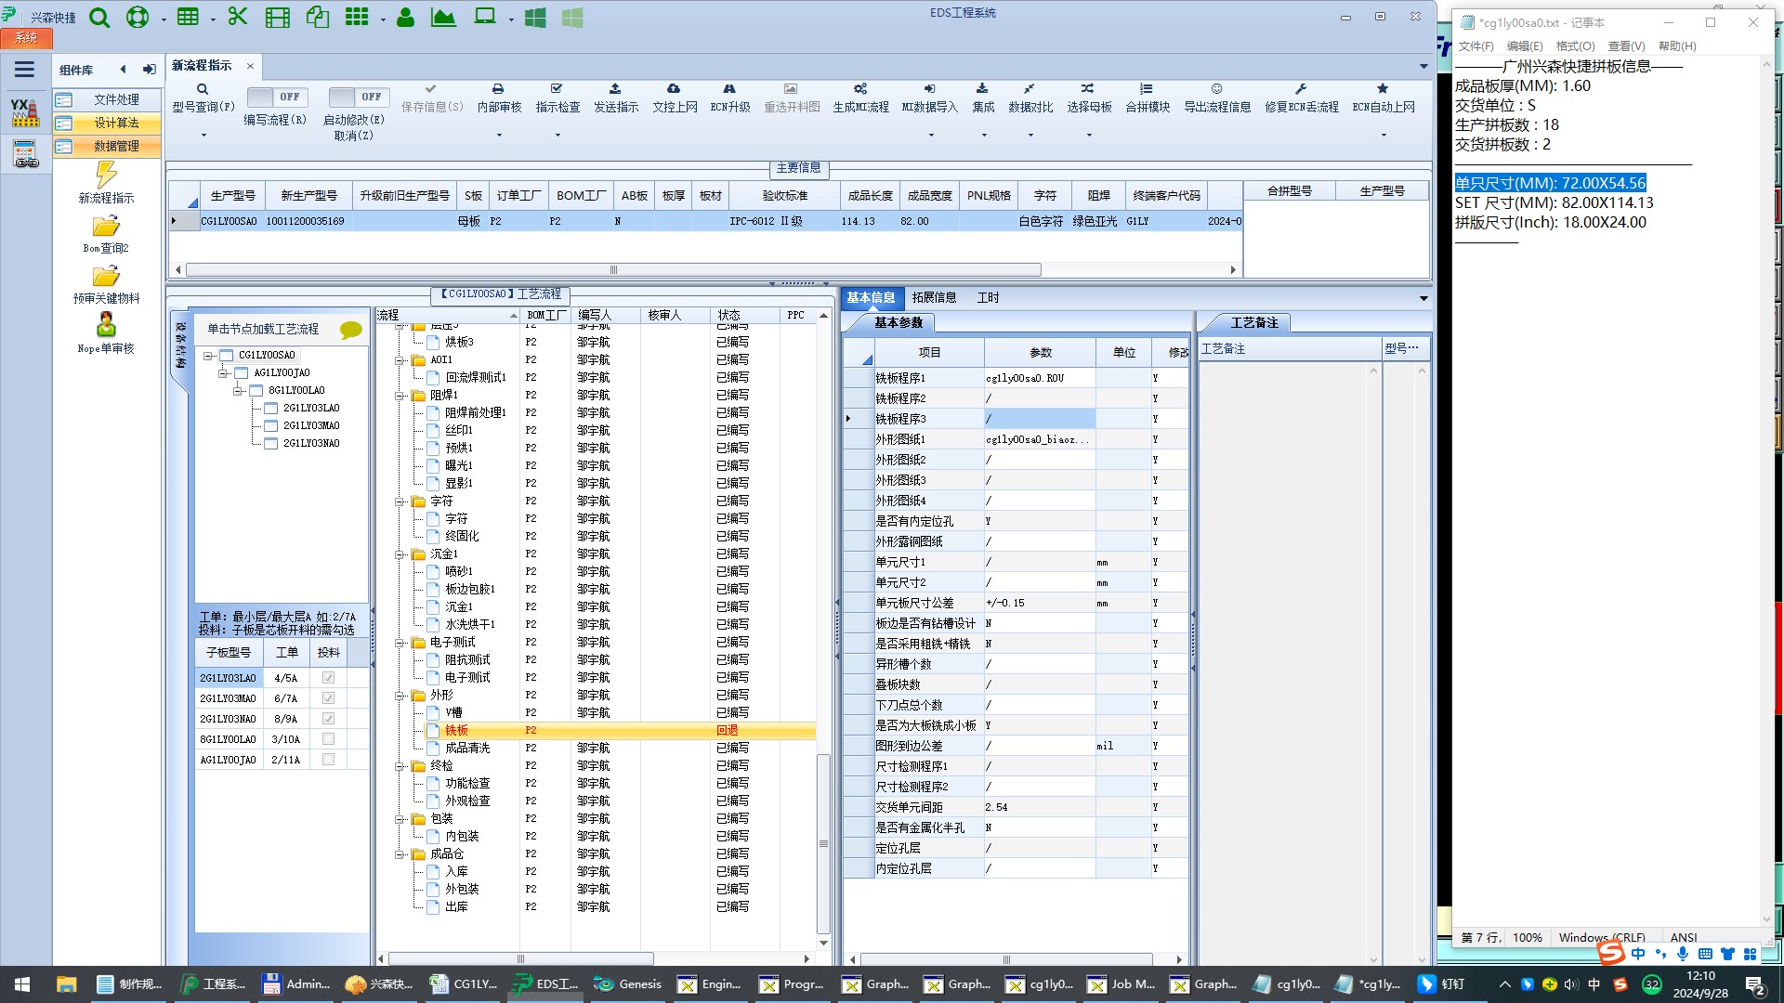Screen dimensions: 1784x1003
Task: Click the 型号查询 search icon
Action: [x=202, y=89]
